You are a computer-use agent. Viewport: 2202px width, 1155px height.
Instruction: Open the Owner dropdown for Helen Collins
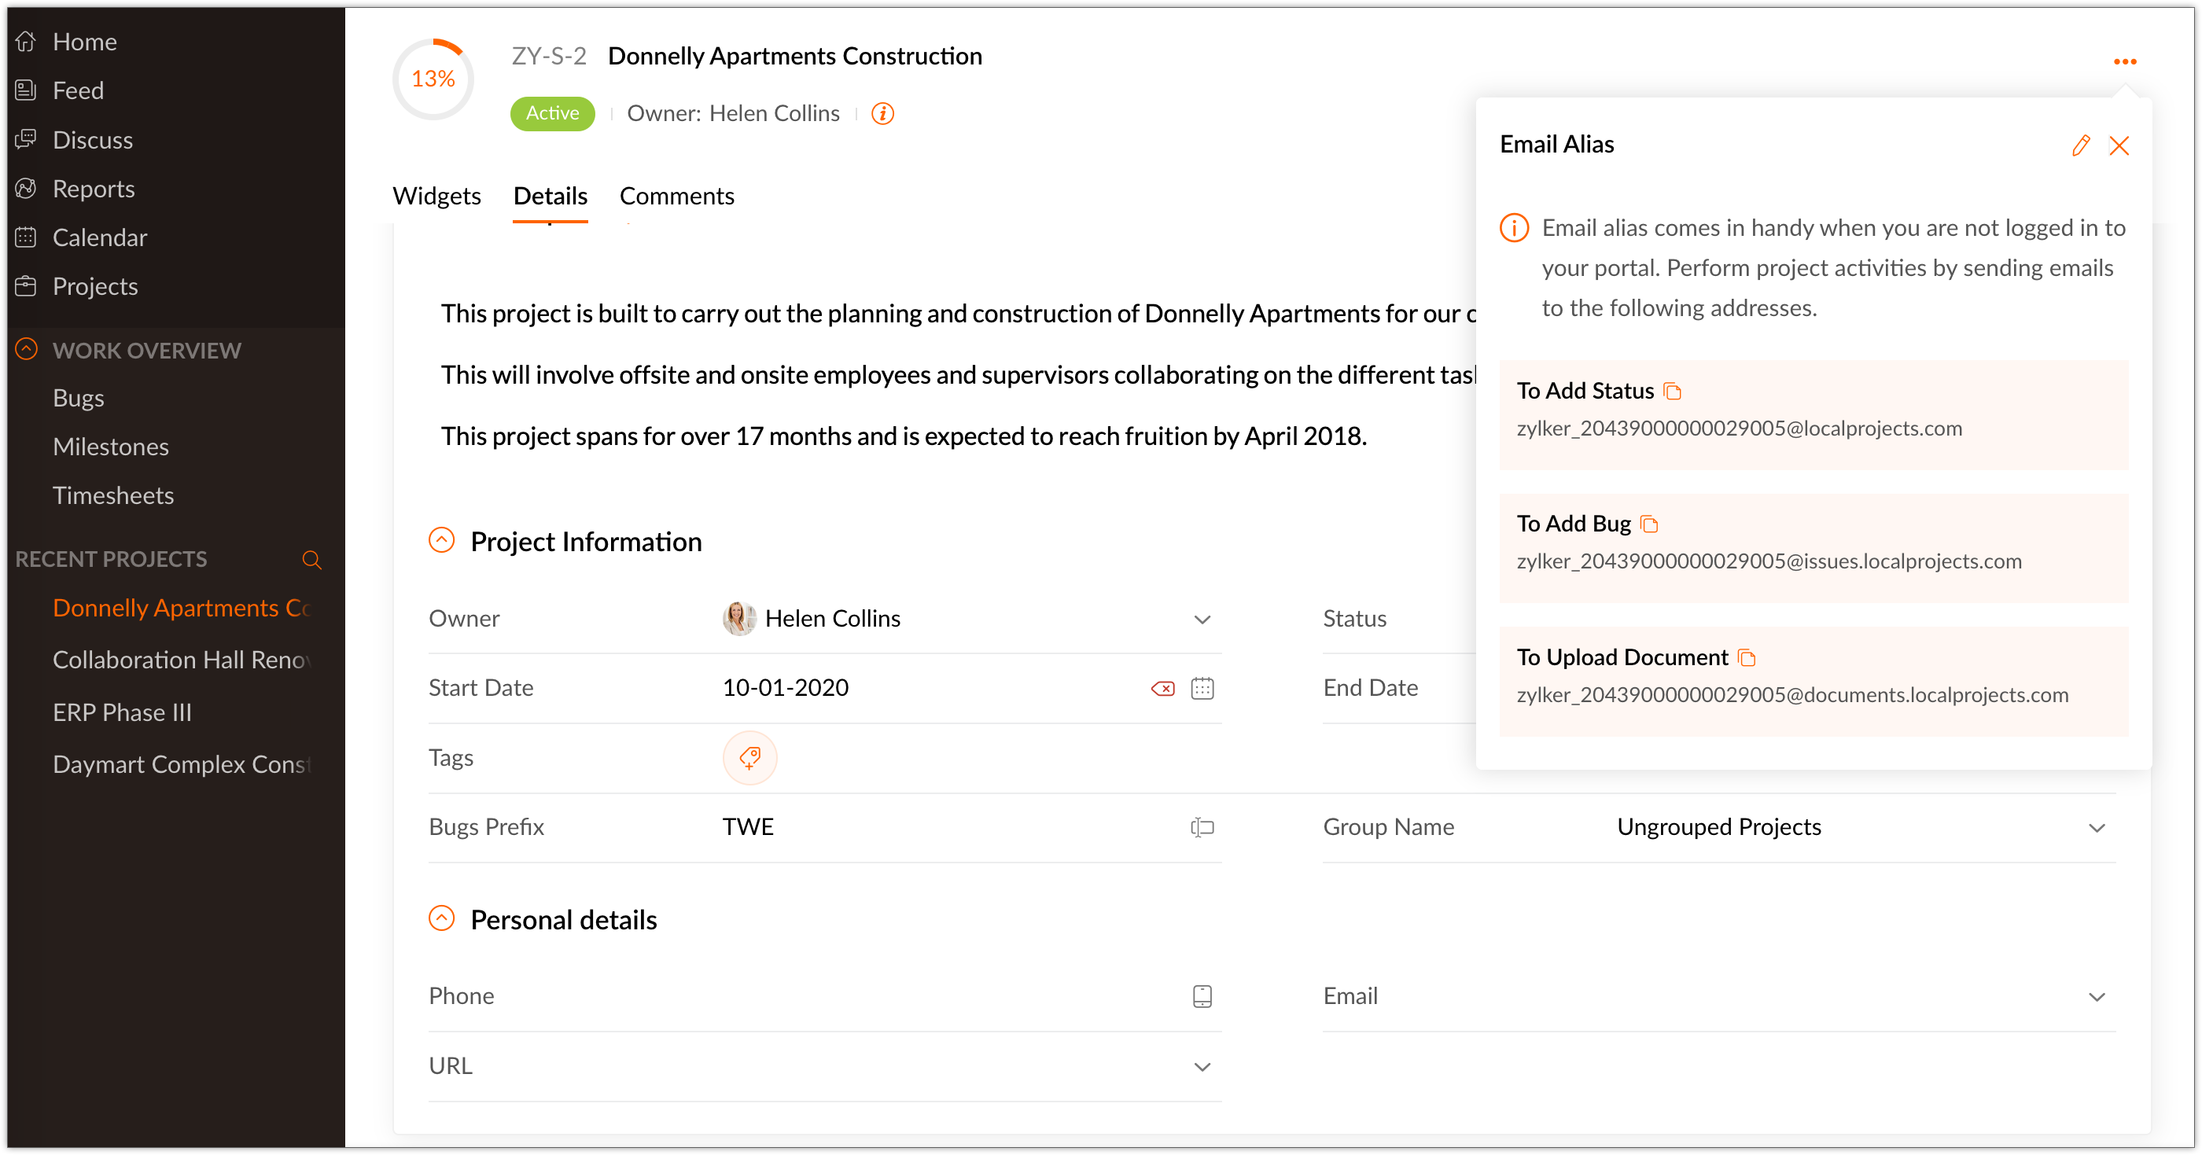[1202, 619]
